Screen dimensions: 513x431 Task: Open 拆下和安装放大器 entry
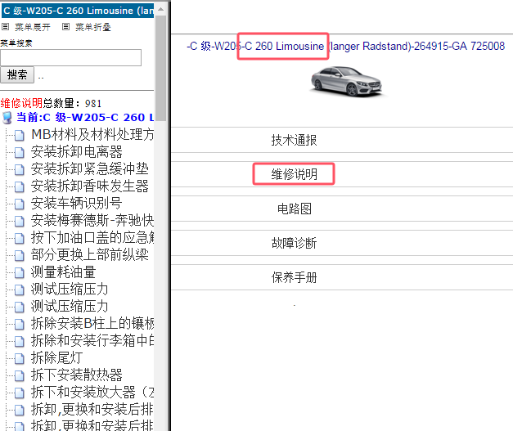click(92, 392)
